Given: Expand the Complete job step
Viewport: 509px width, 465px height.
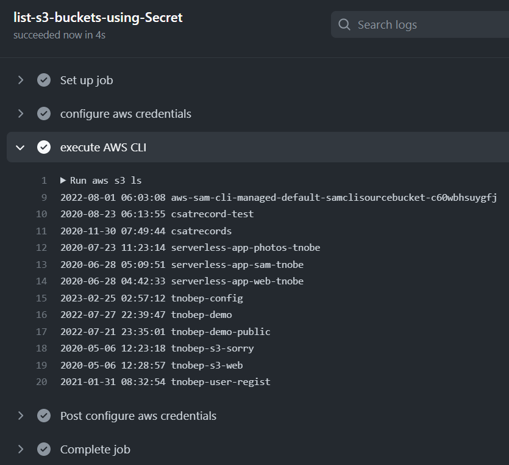Looking at the screenshot, I should point(21,449).
